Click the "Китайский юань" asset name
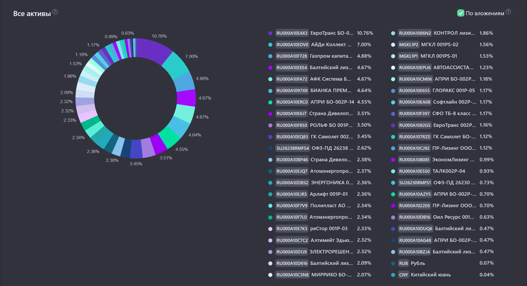527x286 pixels. [431, 275]
